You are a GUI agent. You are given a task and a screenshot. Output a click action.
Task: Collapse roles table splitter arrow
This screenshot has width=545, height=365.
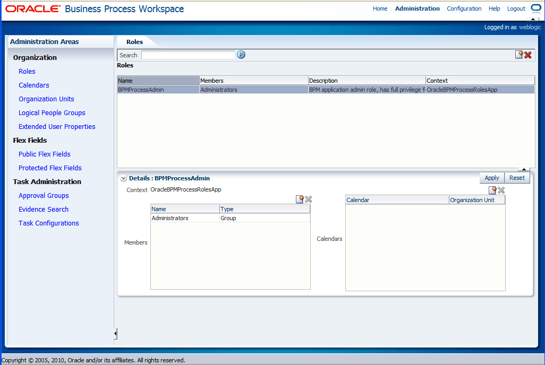(x=524, y=169)
